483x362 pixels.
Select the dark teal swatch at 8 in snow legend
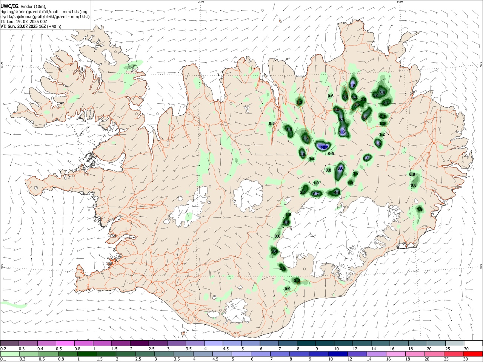coord(306,343)
